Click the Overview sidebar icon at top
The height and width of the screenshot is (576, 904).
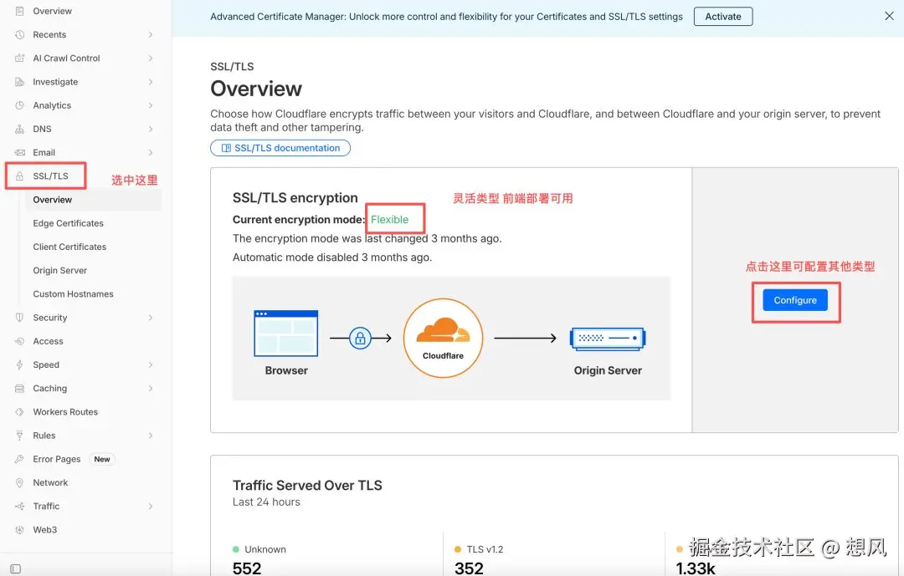[x=19, y=11]
